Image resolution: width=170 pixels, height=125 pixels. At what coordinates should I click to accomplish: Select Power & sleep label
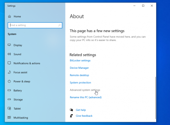pos(22,81)
